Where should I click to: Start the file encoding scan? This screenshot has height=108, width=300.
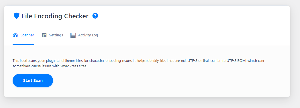pyautogui.click(x=33, y=80)
